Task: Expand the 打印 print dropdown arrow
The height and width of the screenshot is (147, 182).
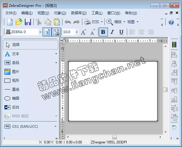Action: tap(102, 22)
